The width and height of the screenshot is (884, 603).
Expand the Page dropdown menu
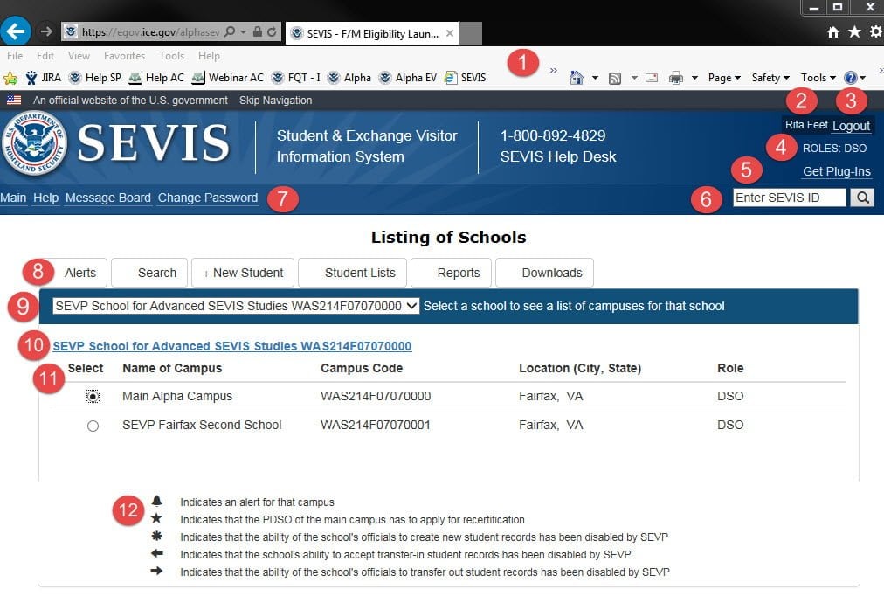[724, 78]
